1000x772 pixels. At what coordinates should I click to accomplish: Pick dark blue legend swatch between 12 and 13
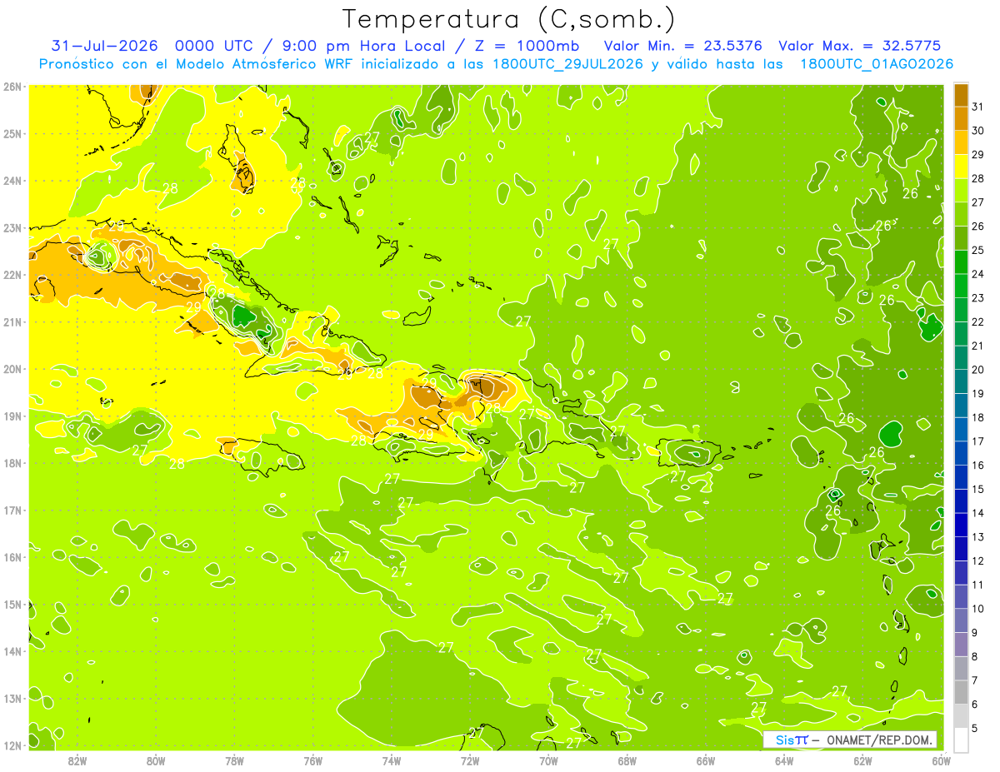(x=961, y=549)
